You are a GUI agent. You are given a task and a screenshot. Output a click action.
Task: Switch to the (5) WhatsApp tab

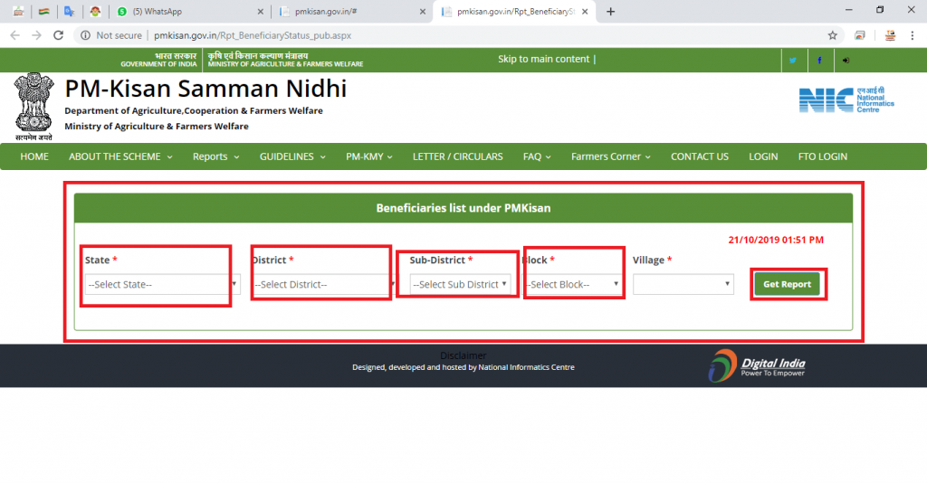(x=190, y=11)
